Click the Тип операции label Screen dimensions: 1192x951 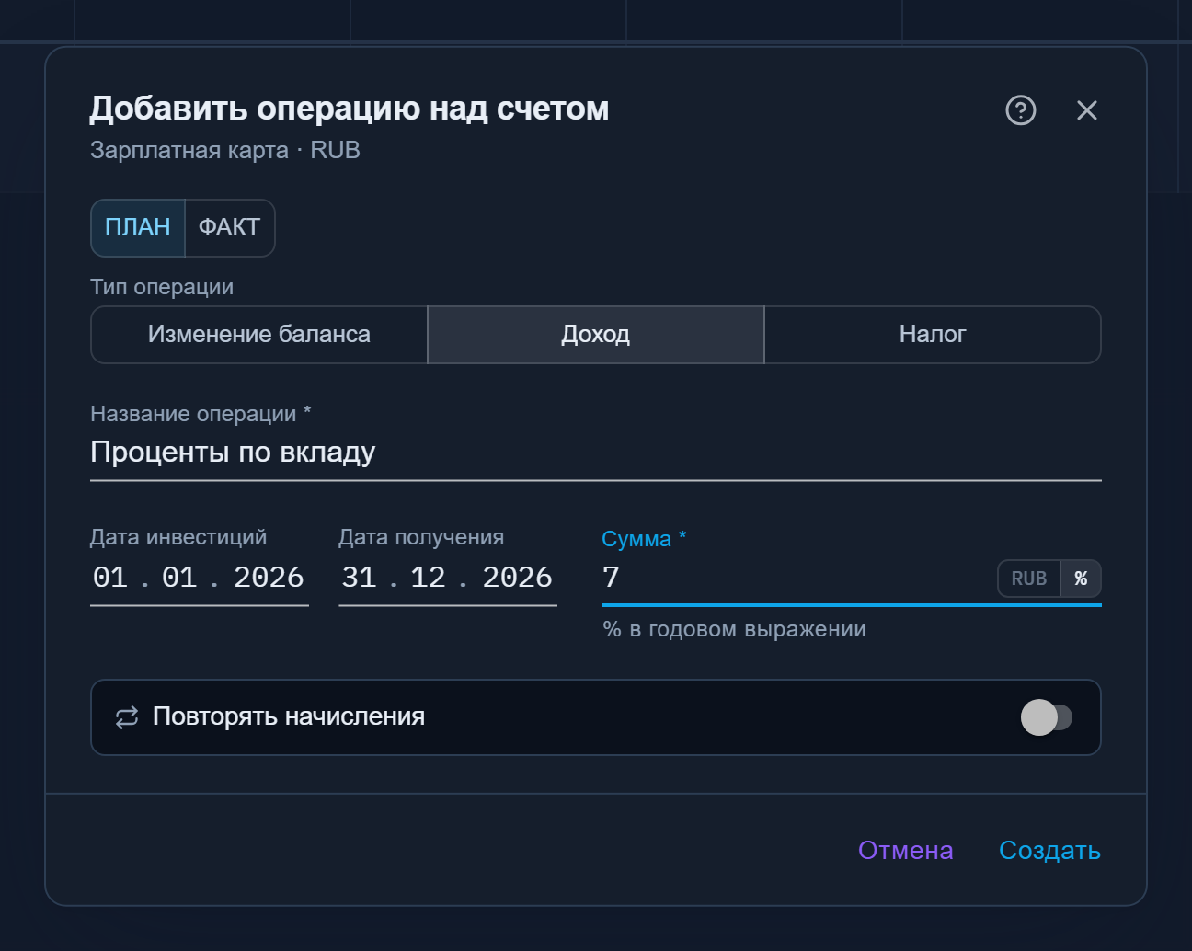(x=162, y=287)
